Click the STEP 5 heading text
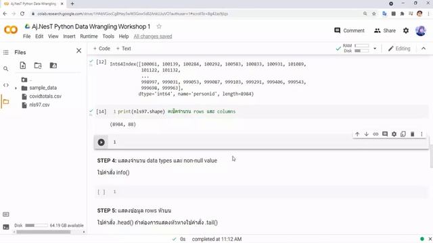The height and width of the screenshot is (243, 433). [134, 211]
